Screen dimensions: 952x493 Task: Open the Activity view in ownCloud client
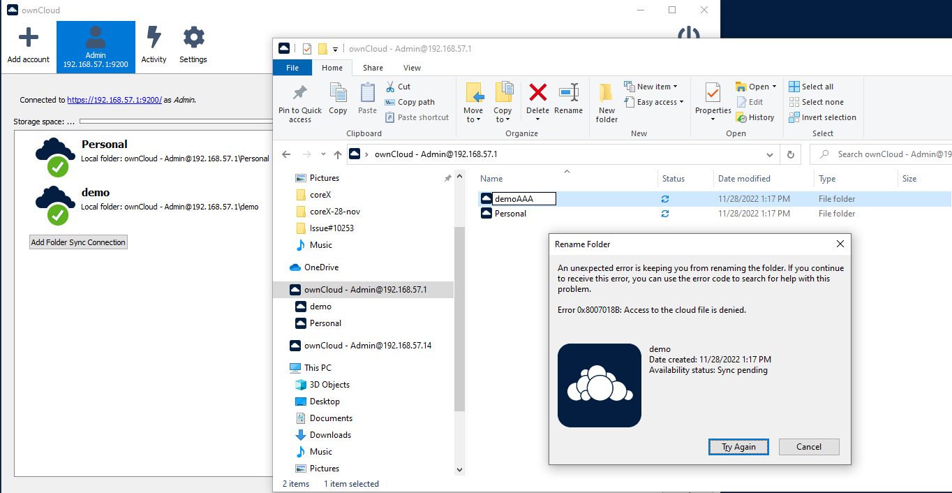[154, 41]
